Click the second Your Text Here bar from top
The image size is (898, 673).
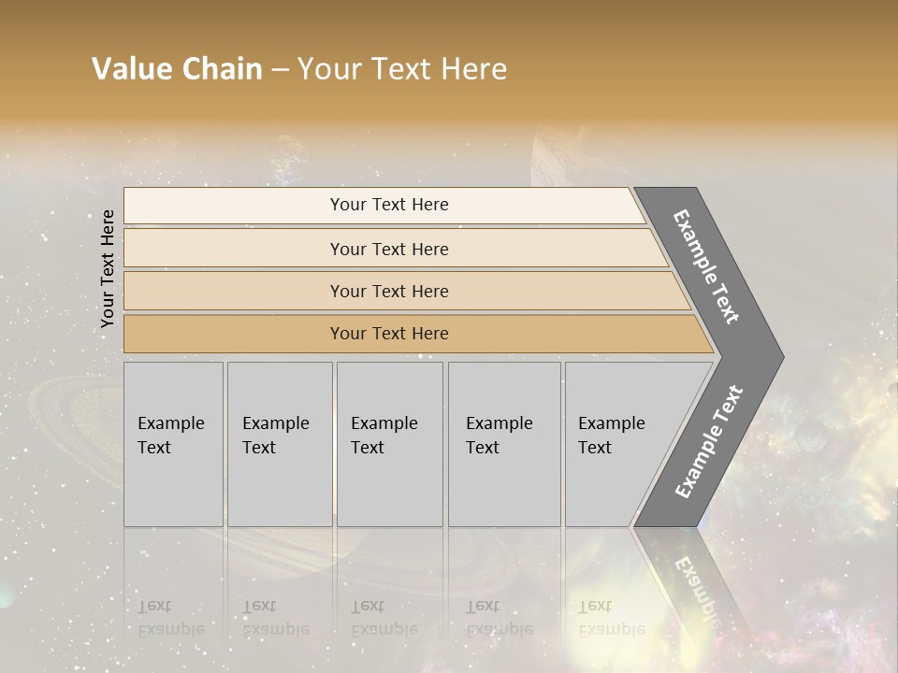pos(389,249)
